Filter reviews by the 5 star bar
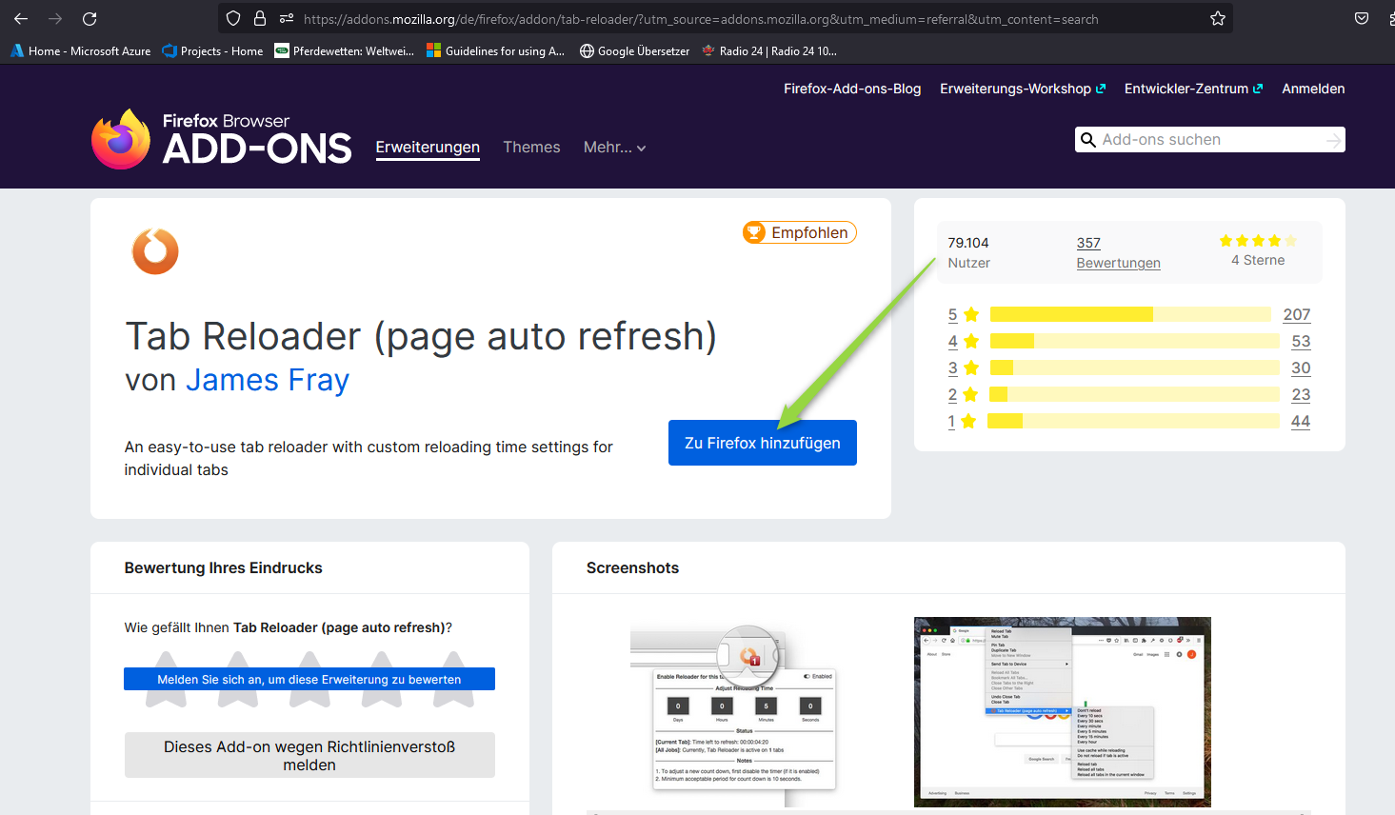 point(1129,314)
